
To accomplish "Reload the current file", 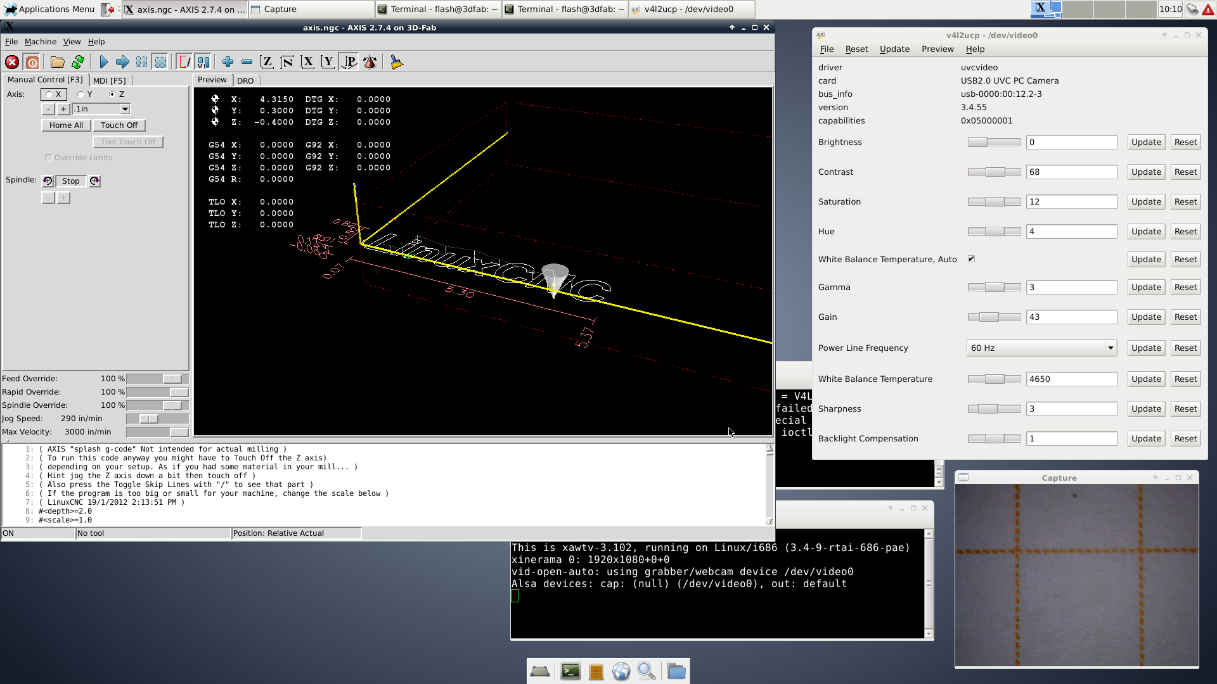I will point(78,62).
